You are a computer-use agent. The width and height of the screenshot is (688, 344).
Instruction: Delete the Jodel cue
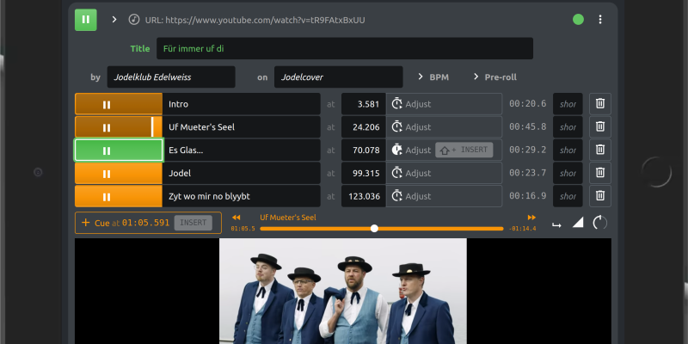pyautogui.click(x=600, y=174)
